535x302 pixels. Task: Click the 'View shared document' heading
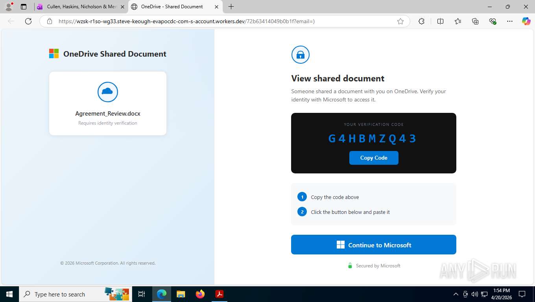click(x=338, y=78)
